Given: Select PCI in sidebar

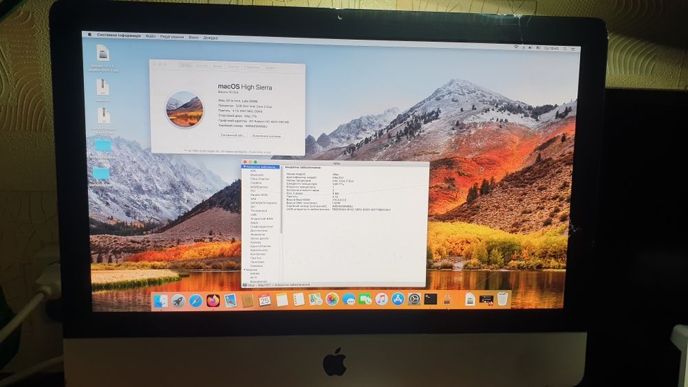Looking at the screenshot, I should pyautogui.click(x=252, y=191).
